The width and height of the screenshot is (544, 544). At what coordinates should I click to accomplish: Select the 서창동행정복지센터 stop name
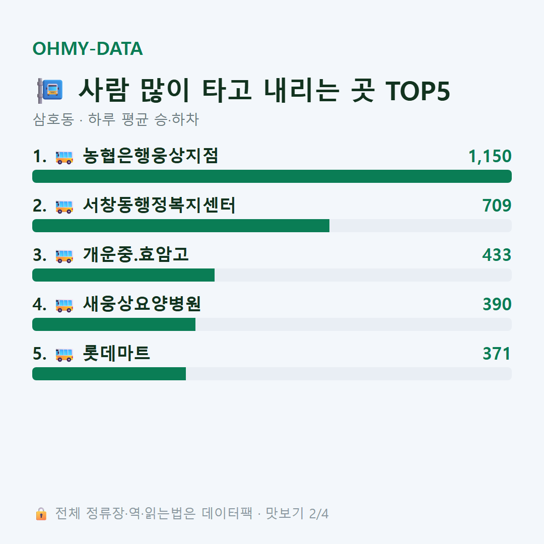pyautogui.click(x=159, y=206)
